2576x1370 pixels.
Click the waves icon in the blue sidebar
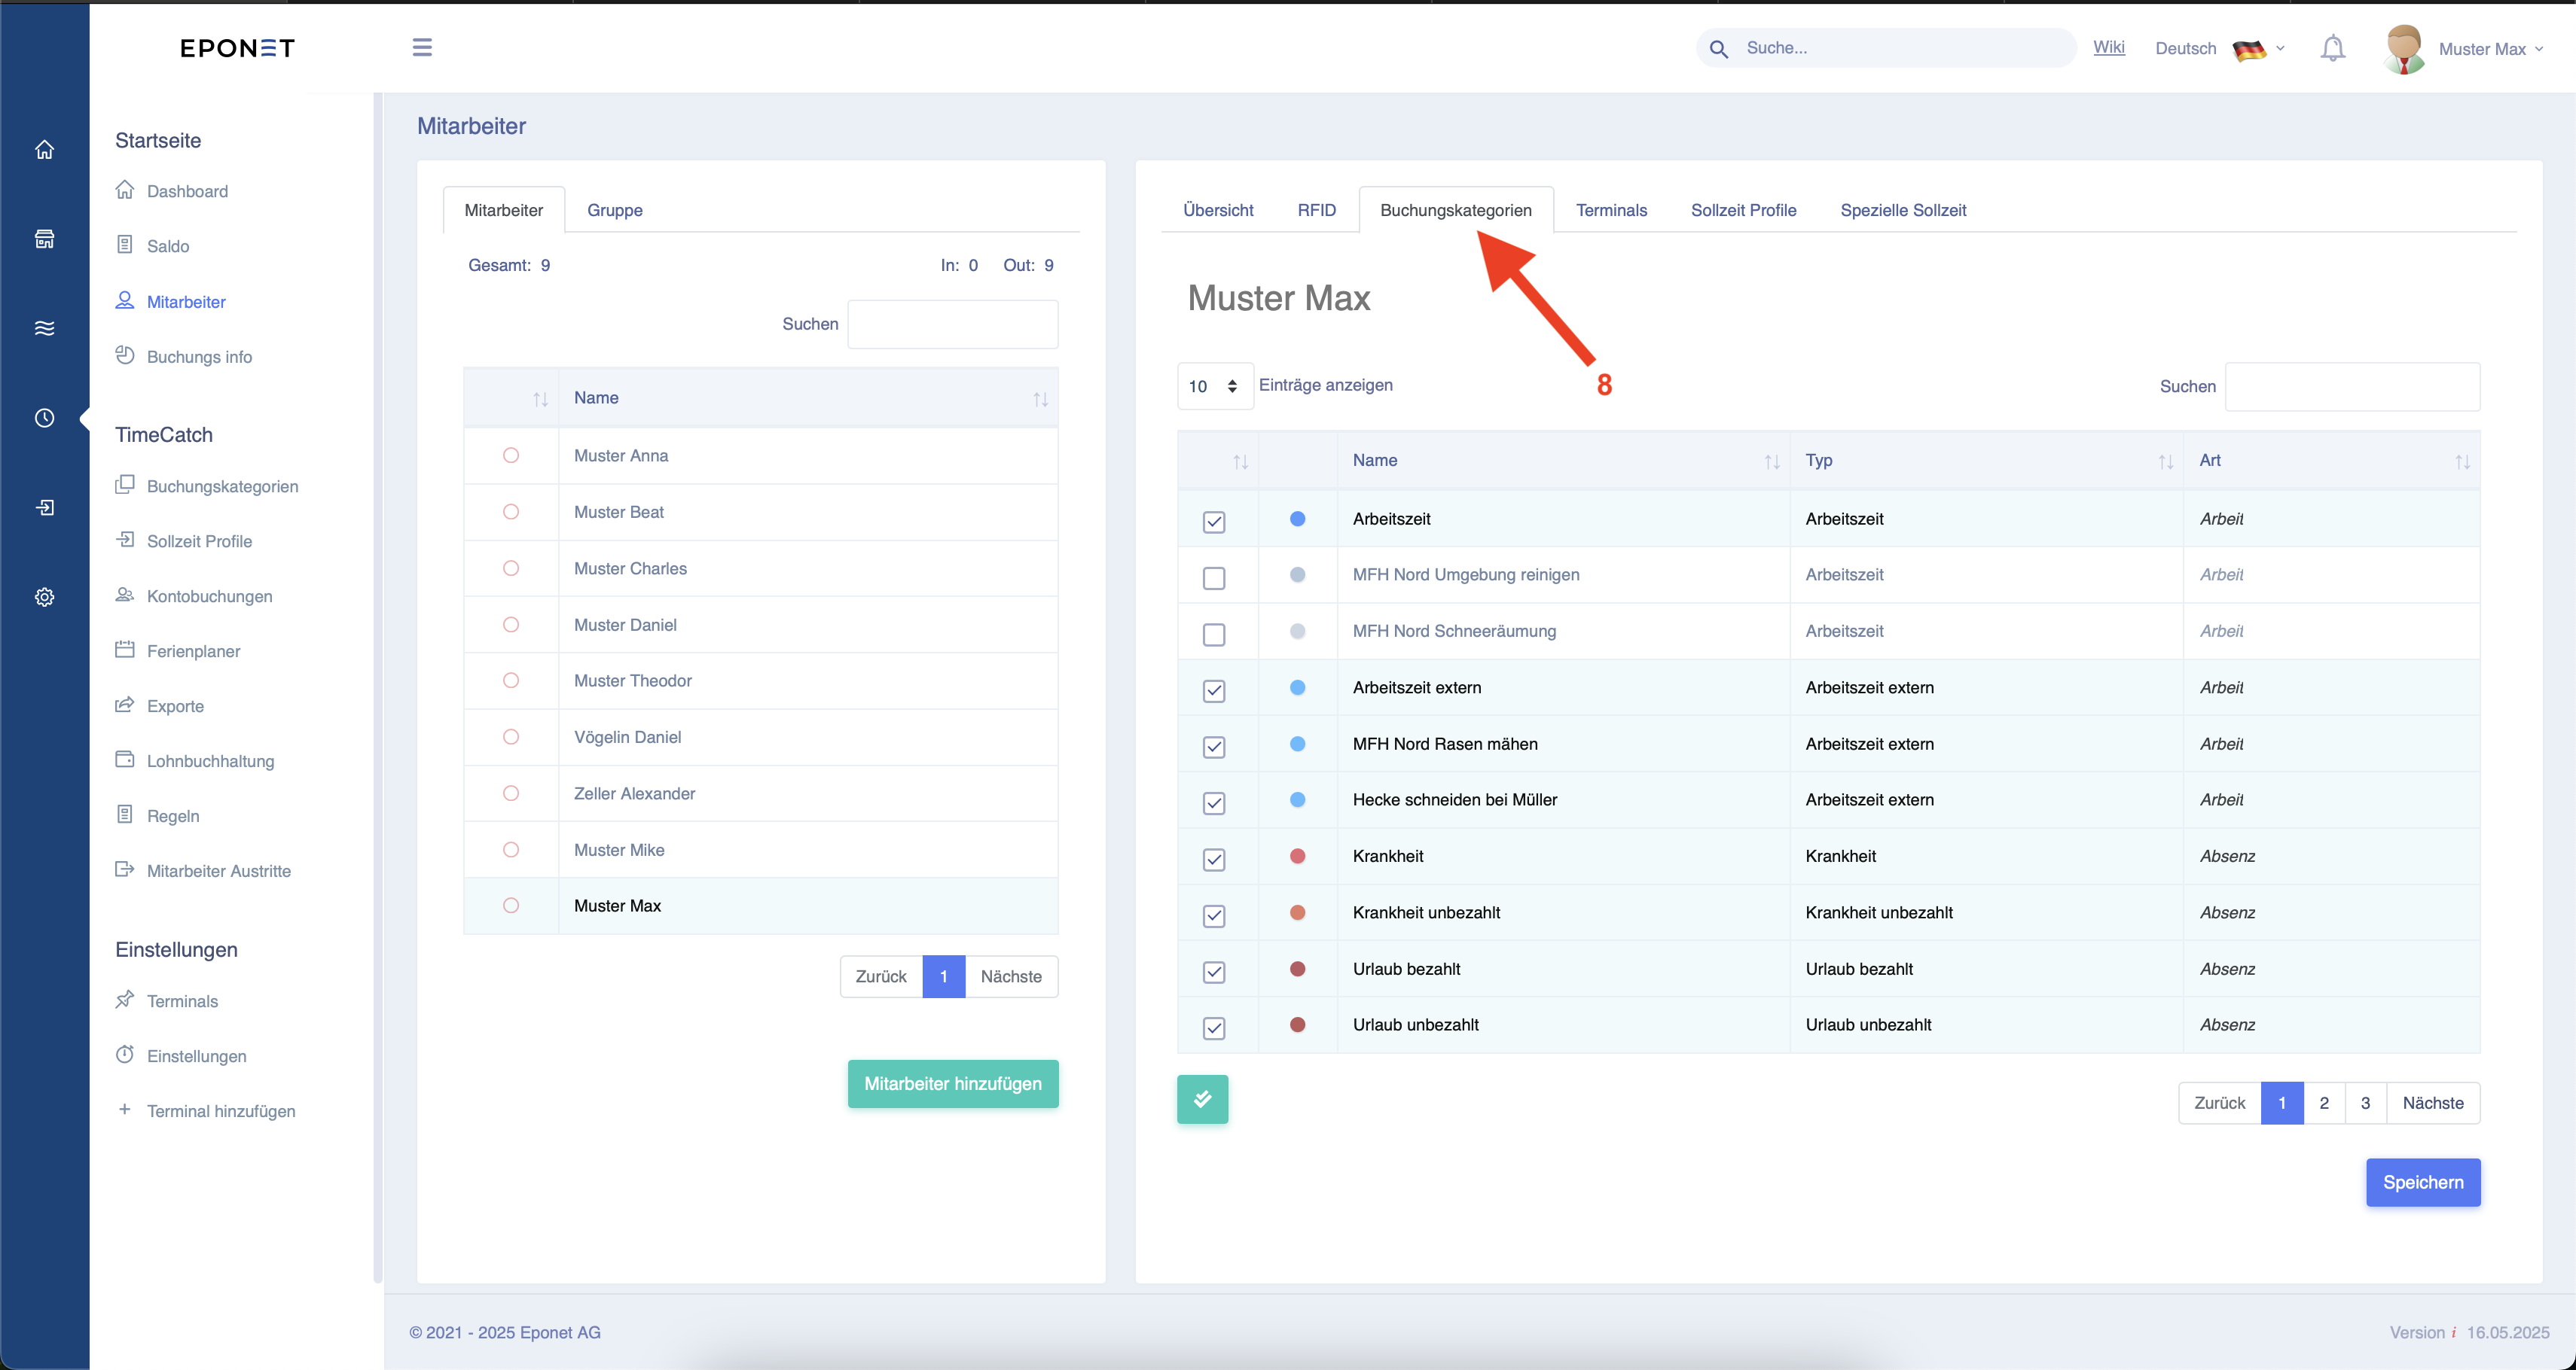[x=44, y=327]
